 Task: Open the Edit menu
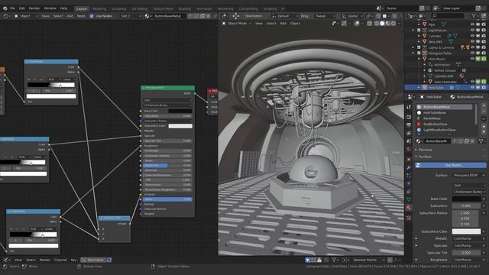pyautogui.click(x=22, y=8)
